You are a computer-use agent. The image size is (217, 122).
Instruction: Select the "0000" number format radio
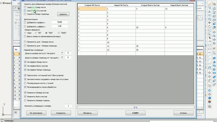pyautogui.click(x=59, y=33)
